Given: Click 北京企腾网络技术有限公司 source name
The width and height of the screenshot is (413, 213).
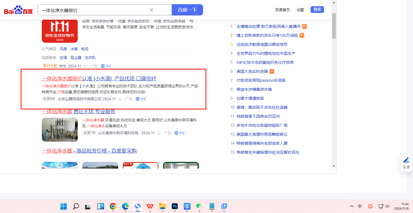Looking at the screenshot, I should (80, 99).
